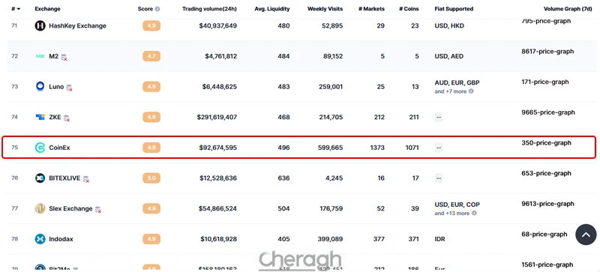Image resolution: width=600 pixels, height=272 pixels.
Task: Click the M2 exchange logo icon
Action: (40, 56)
